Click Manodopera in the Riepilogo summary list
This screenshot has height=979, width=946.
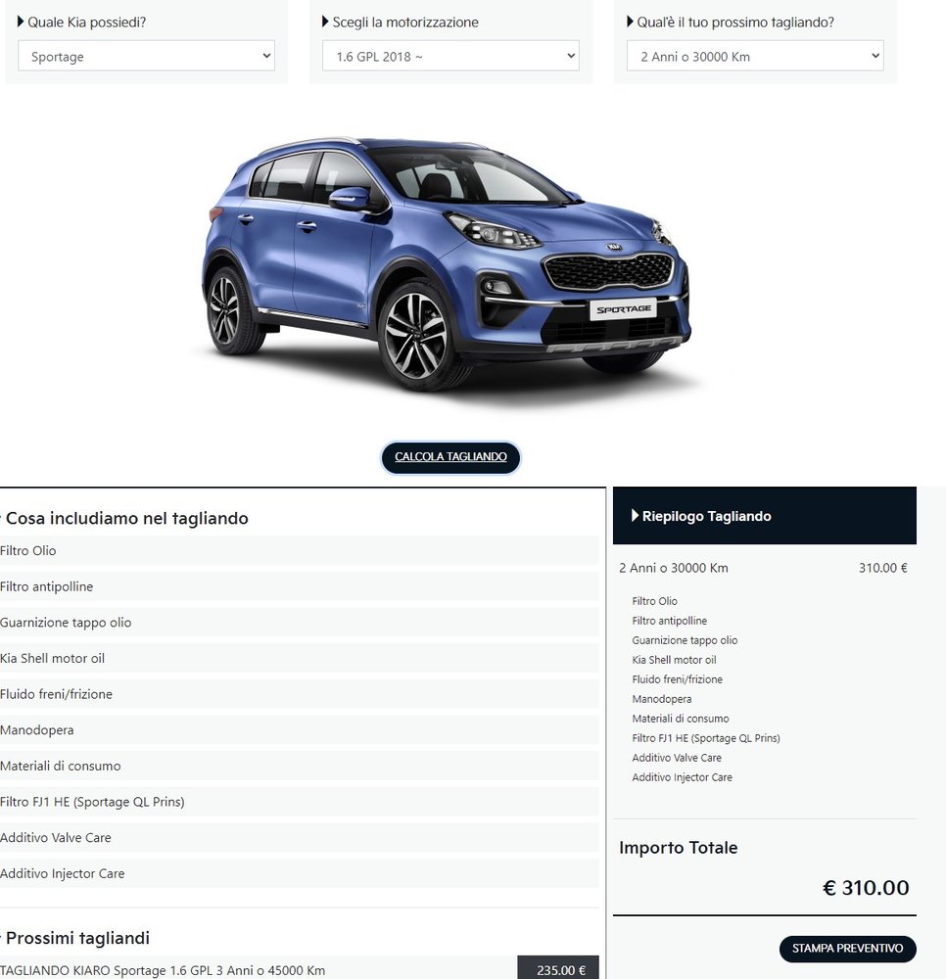click(661, 699)
